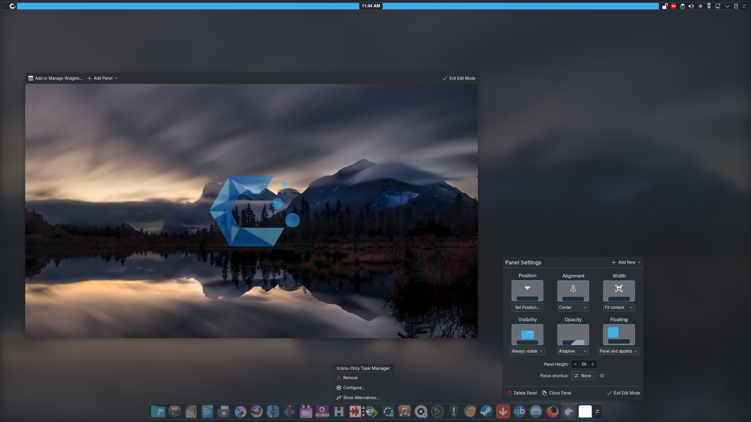Click the Floating preview tile
751x422 pixels.
619,334
